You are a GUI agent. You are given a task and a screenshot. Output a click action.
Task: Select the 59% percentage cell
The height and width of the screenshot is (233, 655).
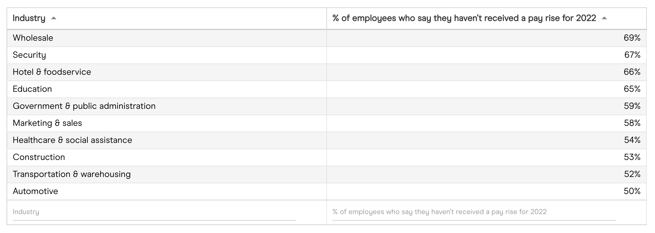tap(632, 106)
